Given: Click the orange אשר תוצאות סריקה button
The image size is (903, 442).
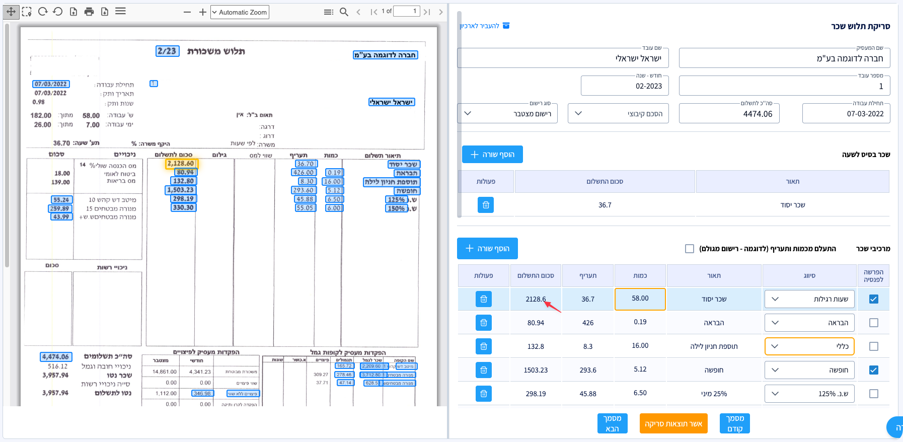Looking at the screenshot, I should click(x=673, y=423).
